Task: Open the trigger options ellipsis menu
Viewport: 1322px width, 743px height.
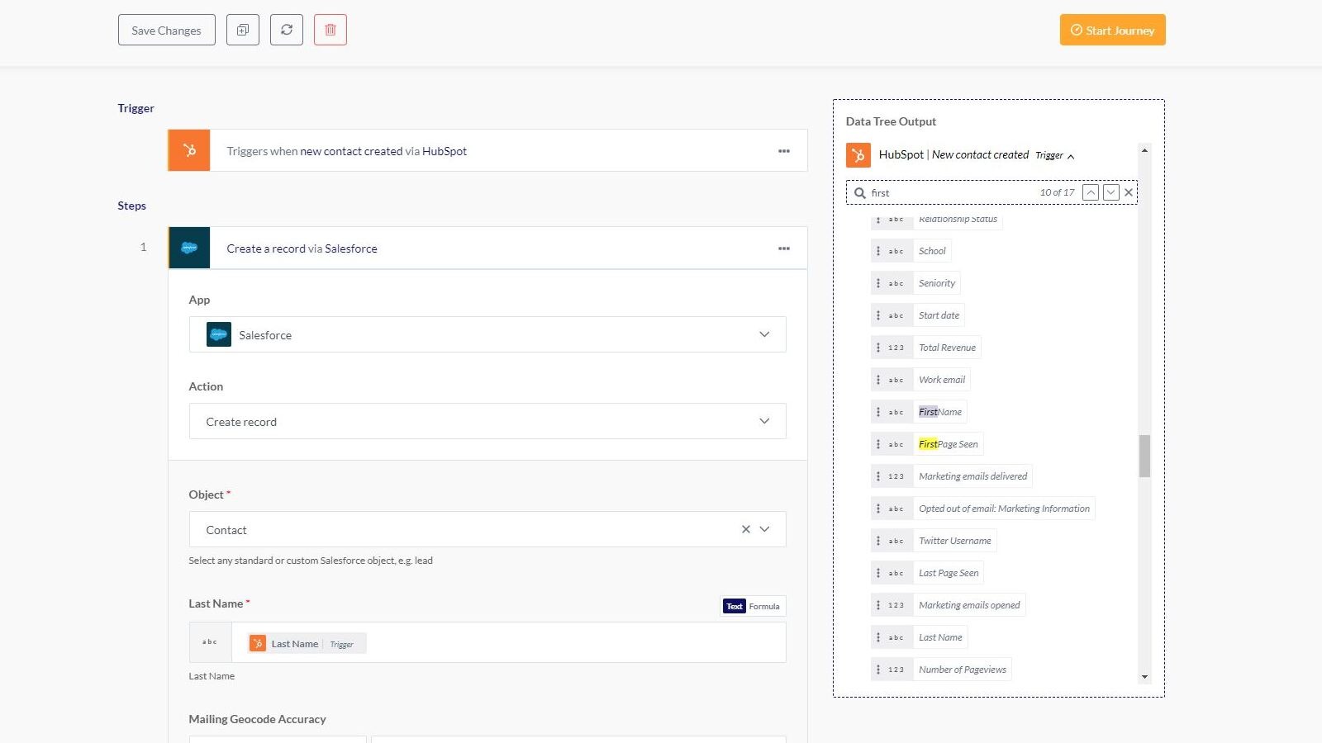Action: click(x=783, y=149)
